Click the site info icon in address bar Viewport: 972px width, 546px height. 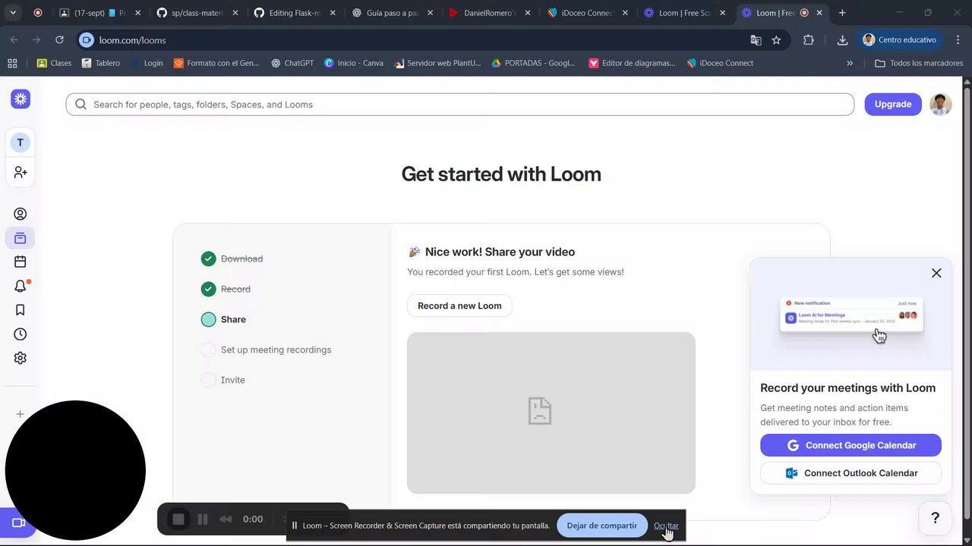87,40
